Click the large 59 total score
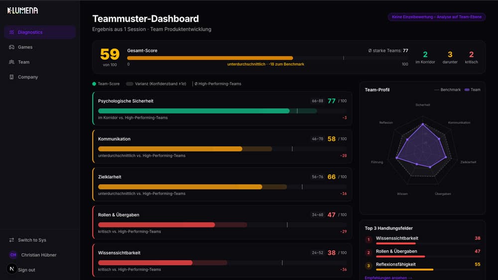Image resolution: width=498 pixels, height=280 pixels. coord(110,54)
